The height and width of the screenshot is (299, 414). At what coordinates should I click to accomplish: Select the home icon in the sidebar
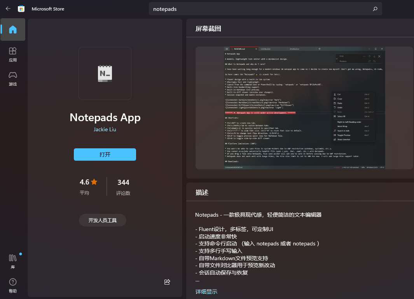pyautogui.click(x=13, y=30)
